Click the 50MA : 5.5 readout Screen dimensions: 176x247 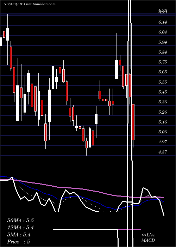(x=20, y=221)
